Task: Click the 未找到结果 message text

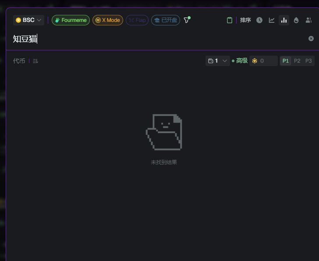Action: tap(164, 162)
